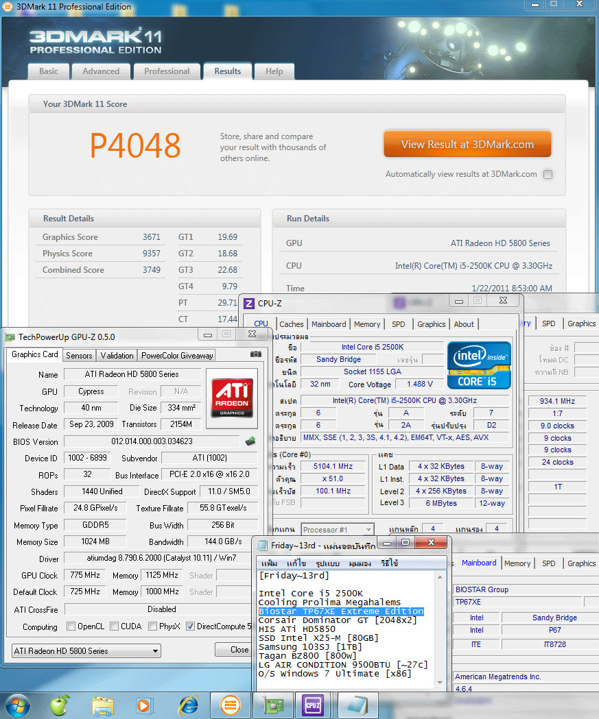Toggle CUDA checkbox in GPU-Z
599x719 pixels.
(115, 626)
